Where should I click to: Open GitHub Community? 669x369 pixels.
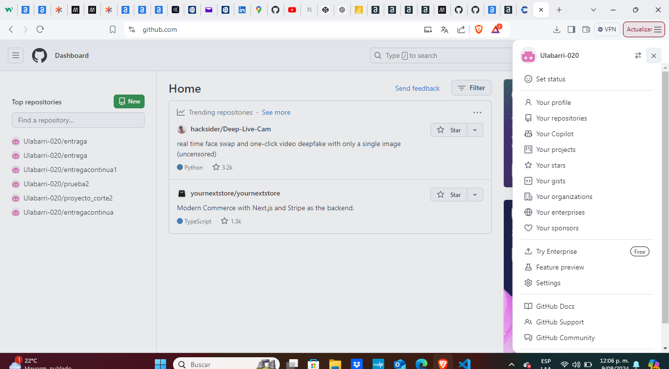(x=587, y=338)
